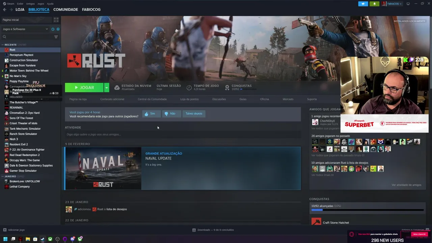Screen dimensions: 432x243
Task: Open the Exibir menu
Action: click(x=20, y=4)
